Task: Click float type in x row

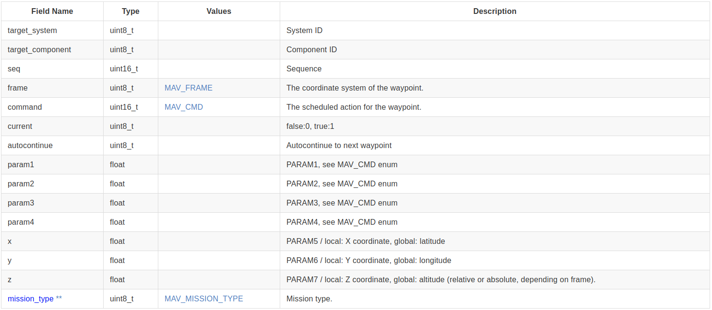Action: pyautogui.click(x=117, y=241)
